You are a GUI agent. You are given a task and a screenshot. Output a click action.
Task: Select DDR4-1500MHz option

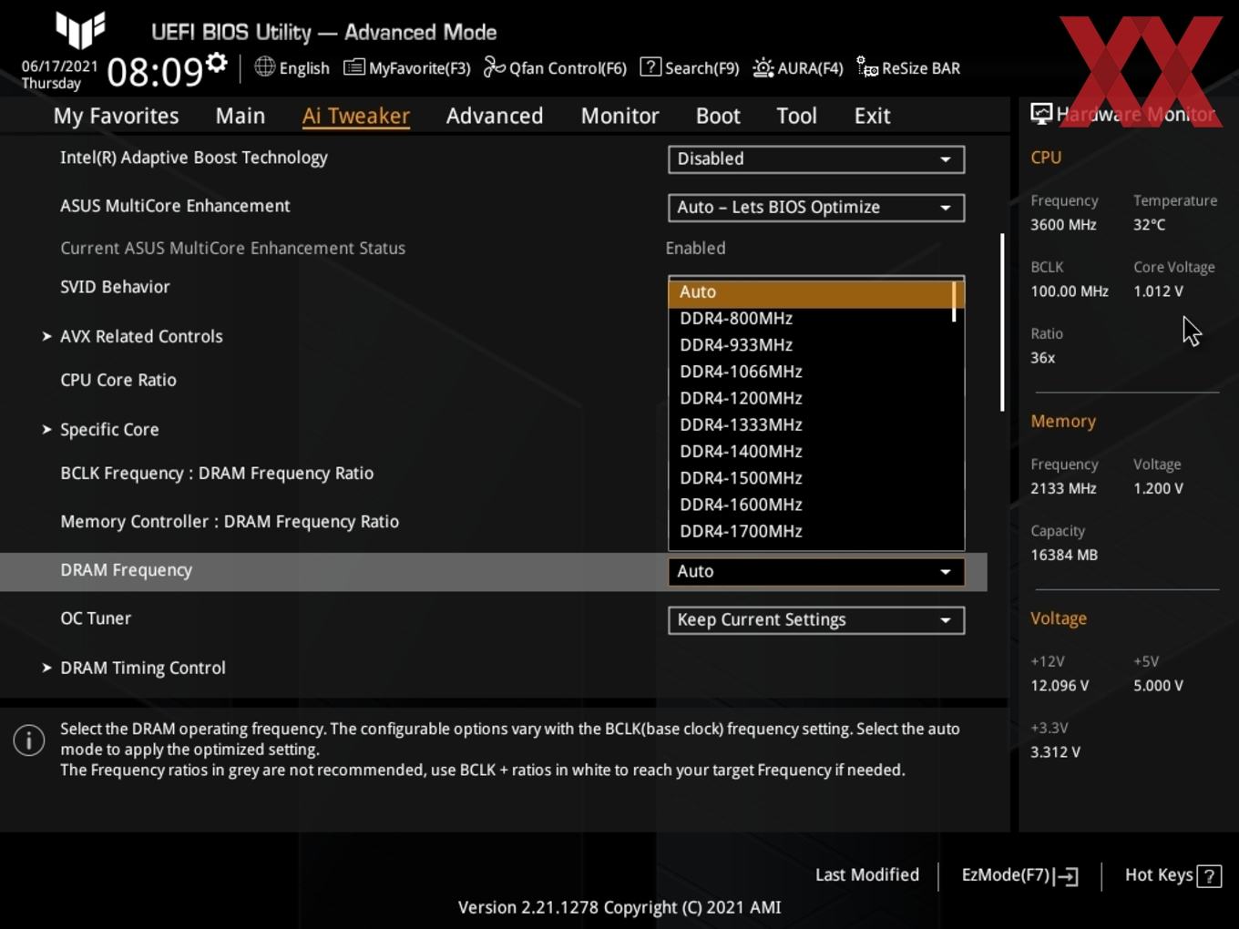[811, 477]
